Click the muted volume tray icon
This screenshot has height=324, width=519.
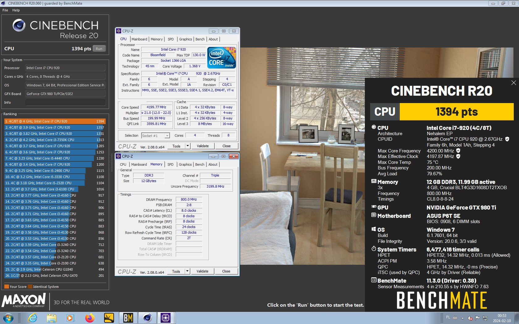[470, 318]
